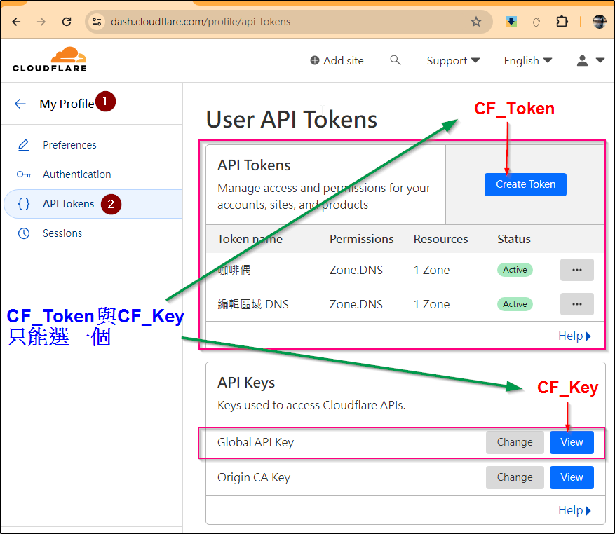This screenshot has height=534, width=615.
Task: Open Preferences in the sidebar
Action: [x=69, y=145]
